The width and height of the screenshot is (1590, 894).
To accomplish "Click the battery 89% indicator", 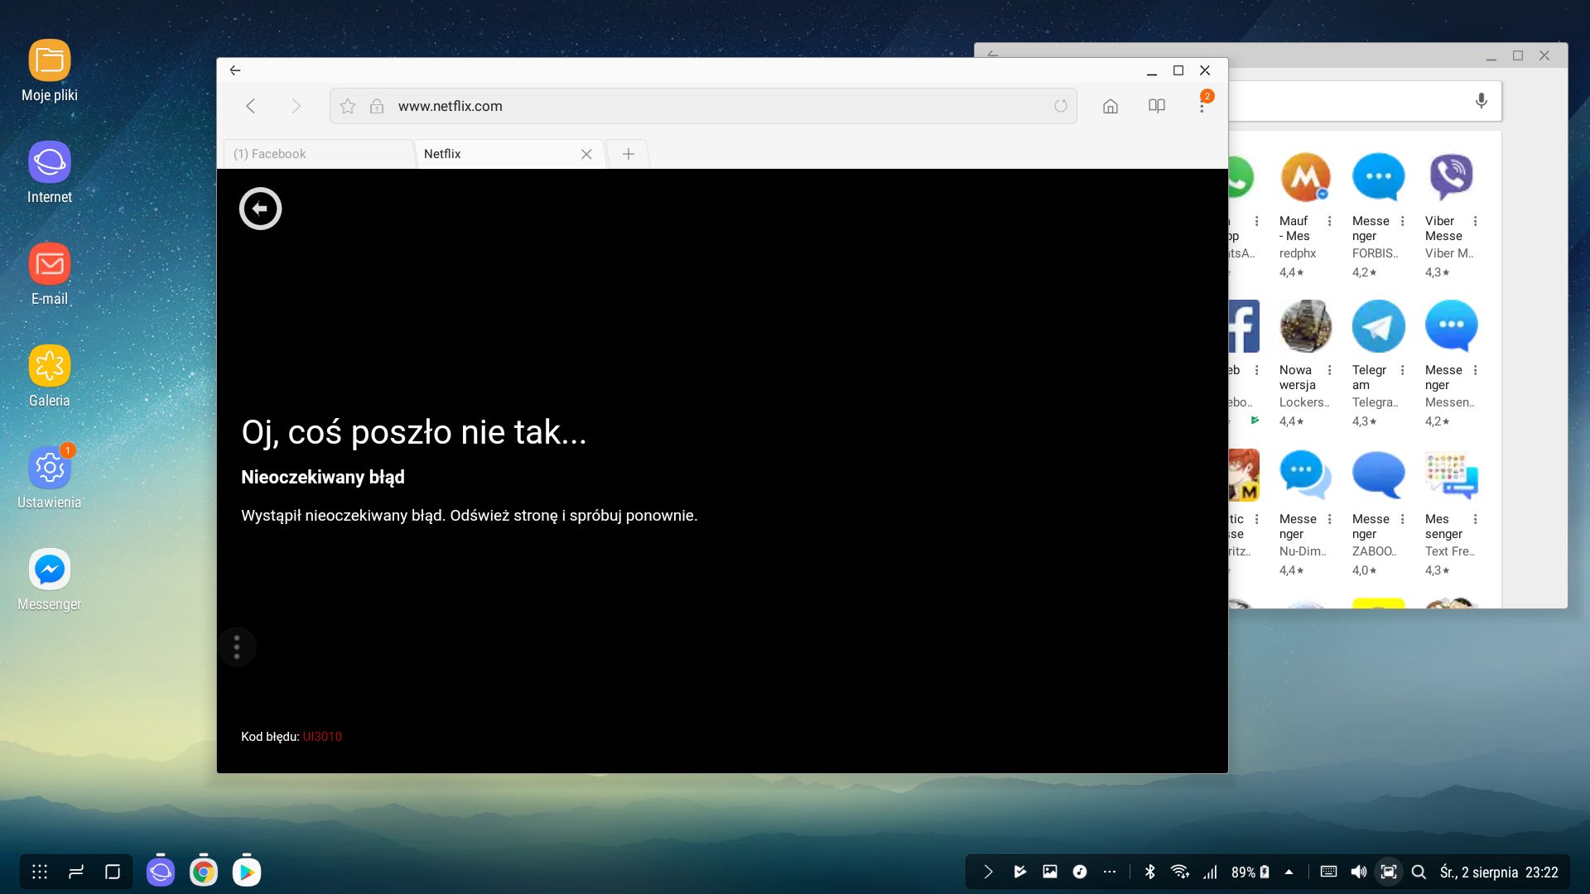I will 1250,872.
